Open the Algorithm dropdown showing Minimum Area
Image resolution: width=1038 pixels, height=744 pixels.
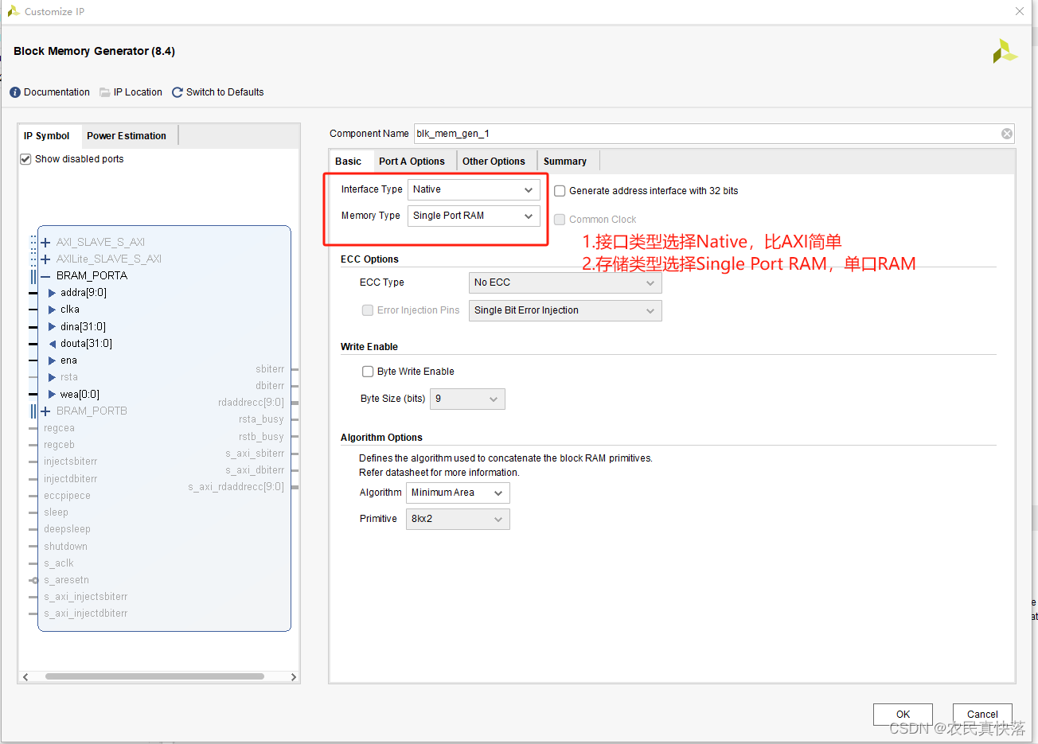458,493
